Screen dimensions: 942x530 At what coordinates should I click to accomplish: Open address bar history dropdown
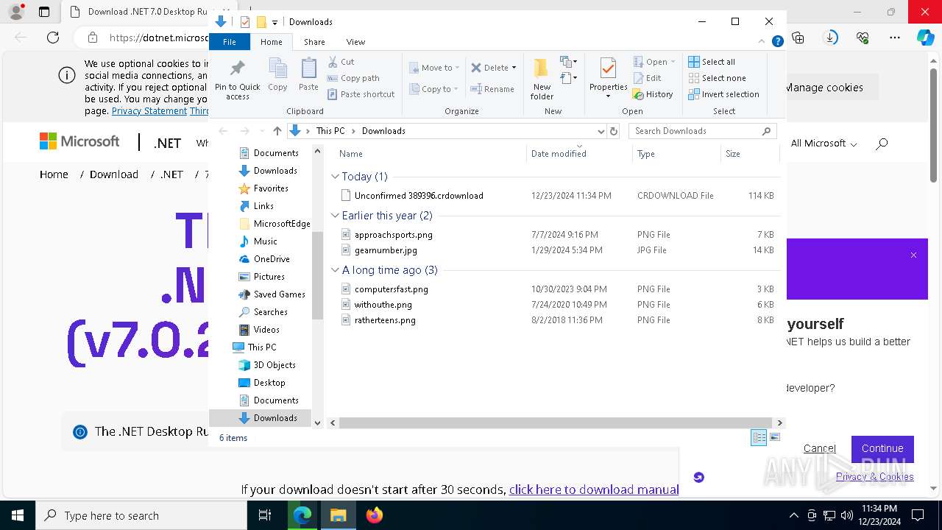tap(600, 131)
